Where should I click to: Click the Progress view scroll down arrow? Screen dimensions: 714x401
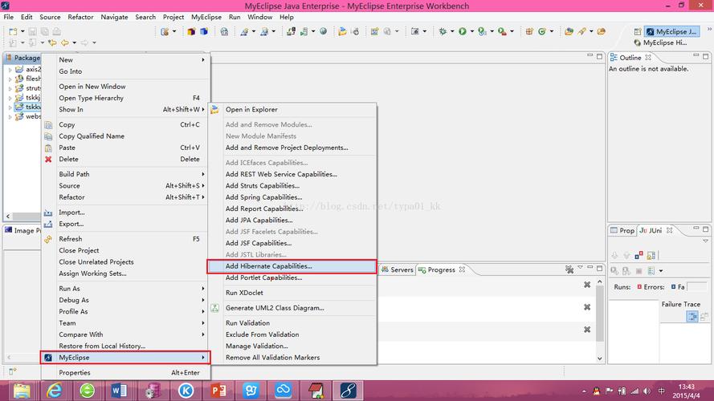coord(600,358)
